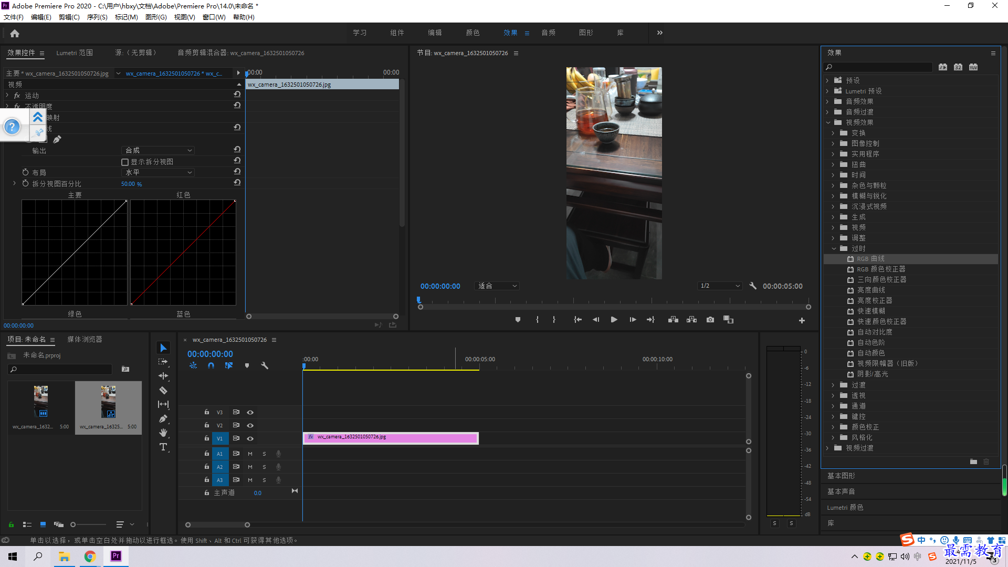Viewport: 1008px width, 567px height.
Task: Toggle the Show Split View checkbox
Action: coord(125,162)
